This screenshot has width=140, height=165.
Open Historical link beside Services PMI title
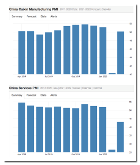click(97, 88)
